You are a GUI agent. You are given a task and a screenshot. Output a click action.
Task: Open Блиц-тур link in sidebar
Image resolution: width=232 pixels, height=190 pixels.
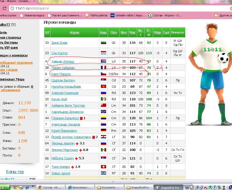click(15, 172)
